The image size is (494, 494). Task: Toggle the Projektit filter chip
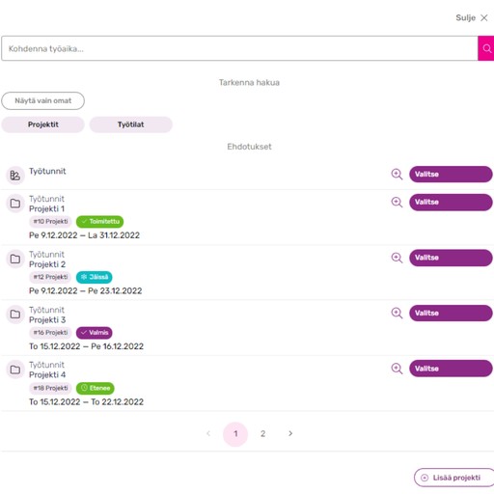[43, 124]
